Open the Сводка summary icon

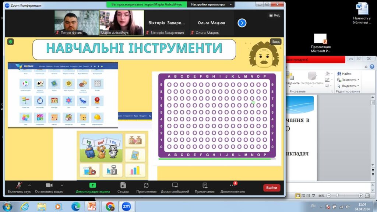click(123, 185)
